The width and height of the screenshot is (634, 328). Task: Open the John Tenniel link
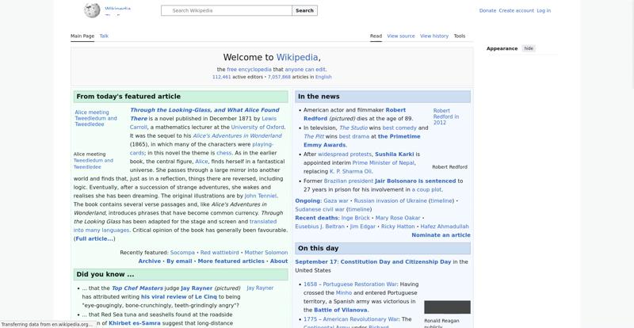click(x=261, y=196)
